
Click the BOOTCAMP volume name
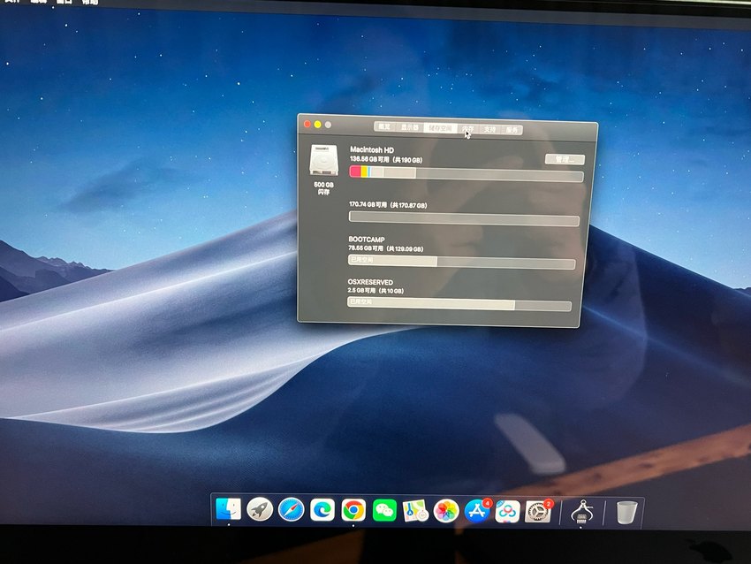[367, 239]
